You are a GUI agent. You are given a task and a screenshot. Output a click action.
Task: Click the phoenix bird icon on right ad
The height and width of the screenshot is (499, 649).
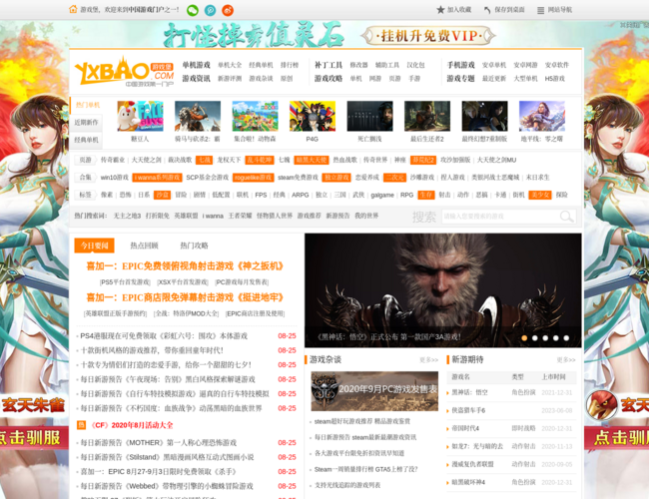coord(602,404)
